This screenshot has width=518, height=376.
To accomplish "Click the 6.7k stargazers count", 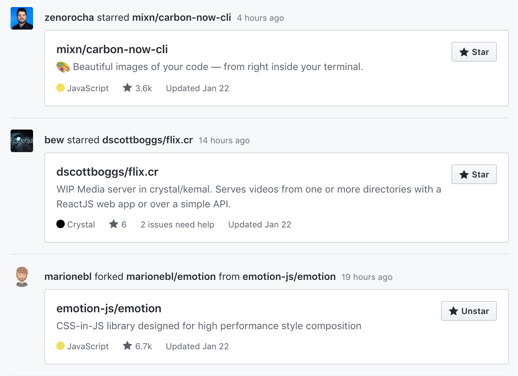I will [x=137, y=346].
